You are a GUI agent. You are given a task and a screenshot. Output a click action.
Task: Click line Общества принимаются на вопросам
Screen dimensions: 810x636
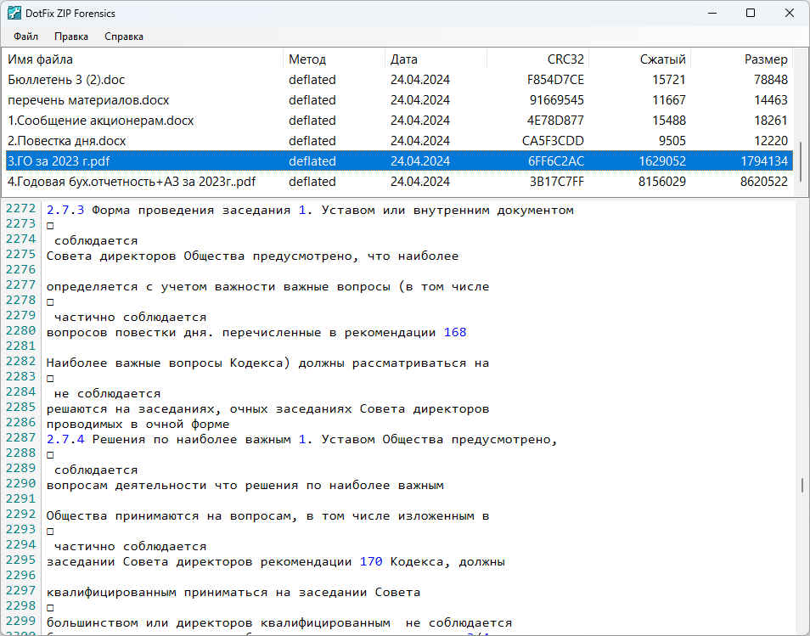click(267, 516)
